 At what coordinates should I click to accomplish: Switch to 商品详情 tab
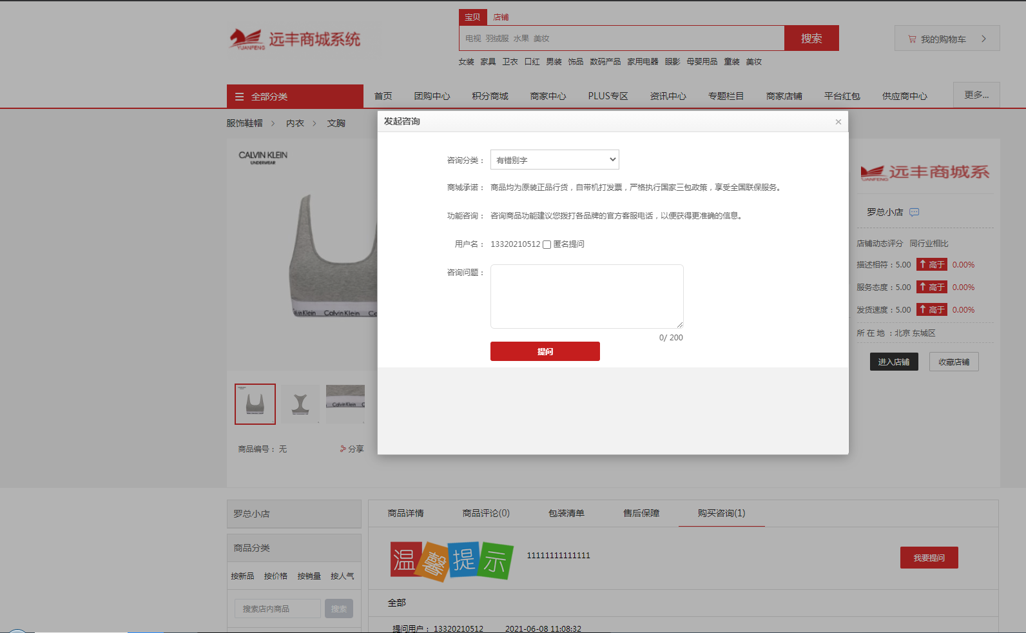point(405,513)
